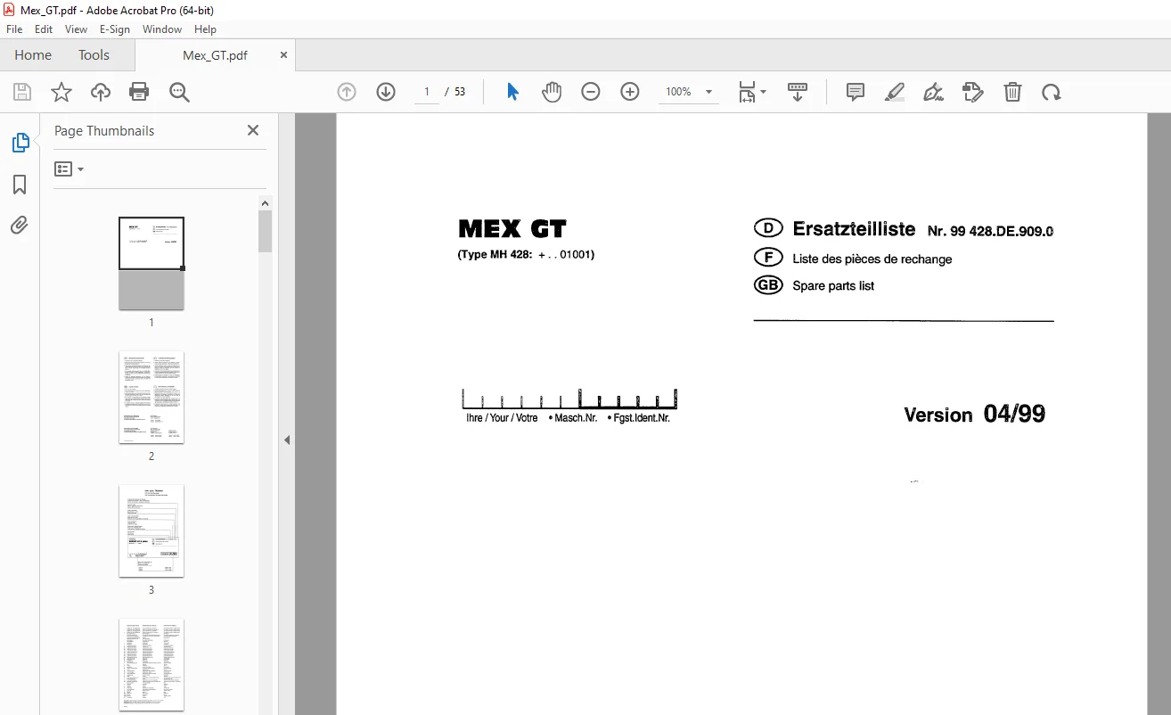Viewport: 1171px width, 715px height.
Task: Rotate the page with the rotate icon
Action: [1052, 92]
